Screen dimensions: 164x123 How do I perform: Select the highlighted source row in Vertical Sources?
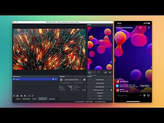coord(36,79)
